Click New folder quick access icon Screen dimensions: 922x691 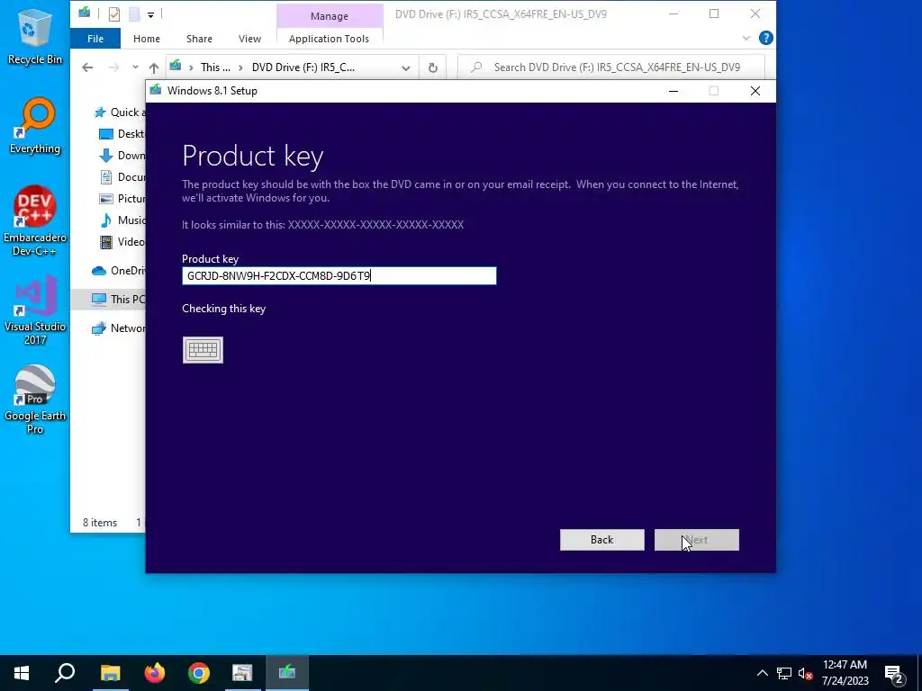click(135, 14)
